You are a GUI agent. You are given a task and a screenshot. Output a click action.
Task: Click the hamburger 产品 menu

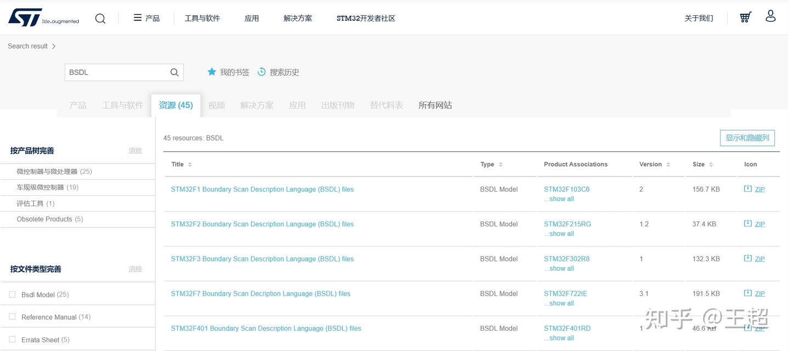146,18
